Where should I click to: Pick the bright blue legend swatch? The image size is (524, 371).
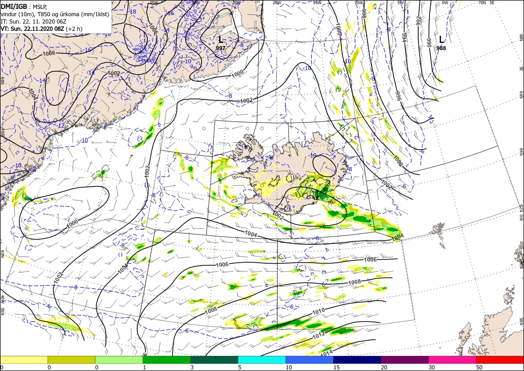pyautogui.click(x=310, y=359)
